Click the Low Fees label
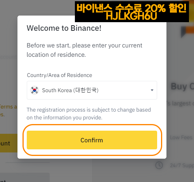Screen dimensions: 194x182 click(x=181, y=137)
